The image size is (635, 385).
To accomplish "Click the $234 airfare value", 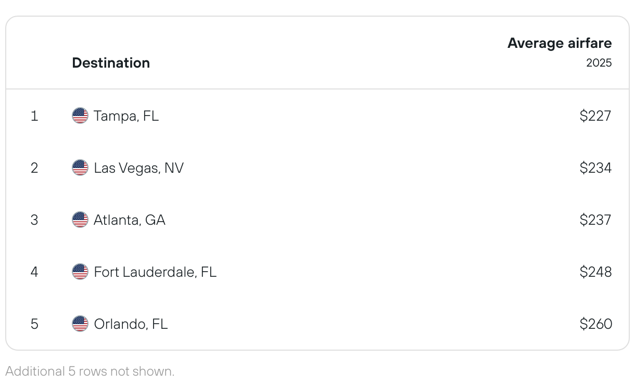I will 595,168.
